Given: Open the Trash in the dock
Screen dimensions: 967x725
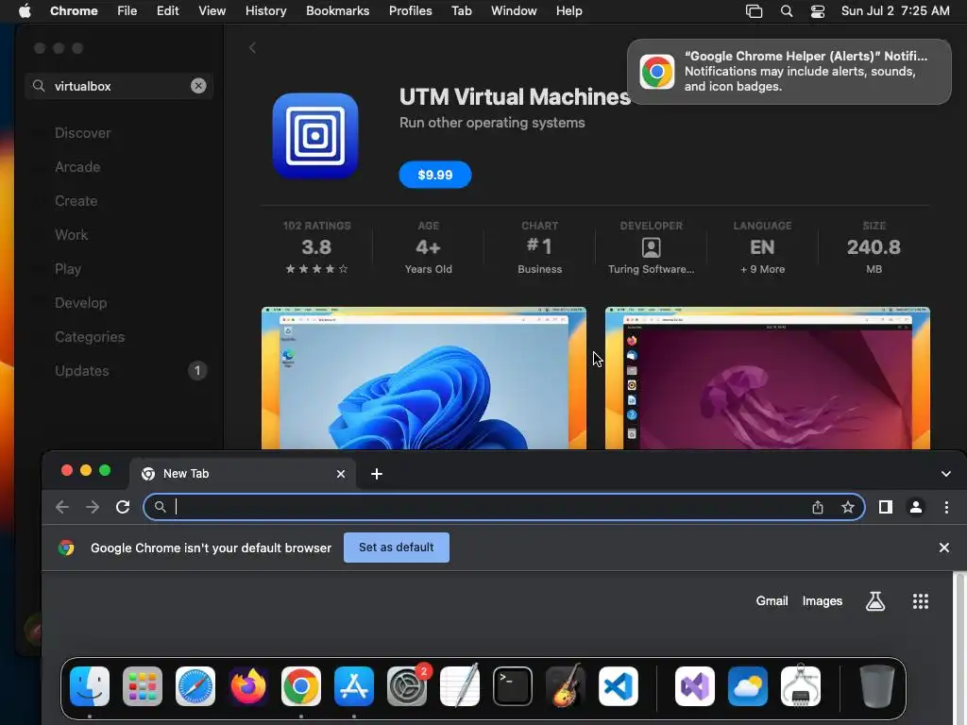Looking at the screenshot, I should [877, 686].
